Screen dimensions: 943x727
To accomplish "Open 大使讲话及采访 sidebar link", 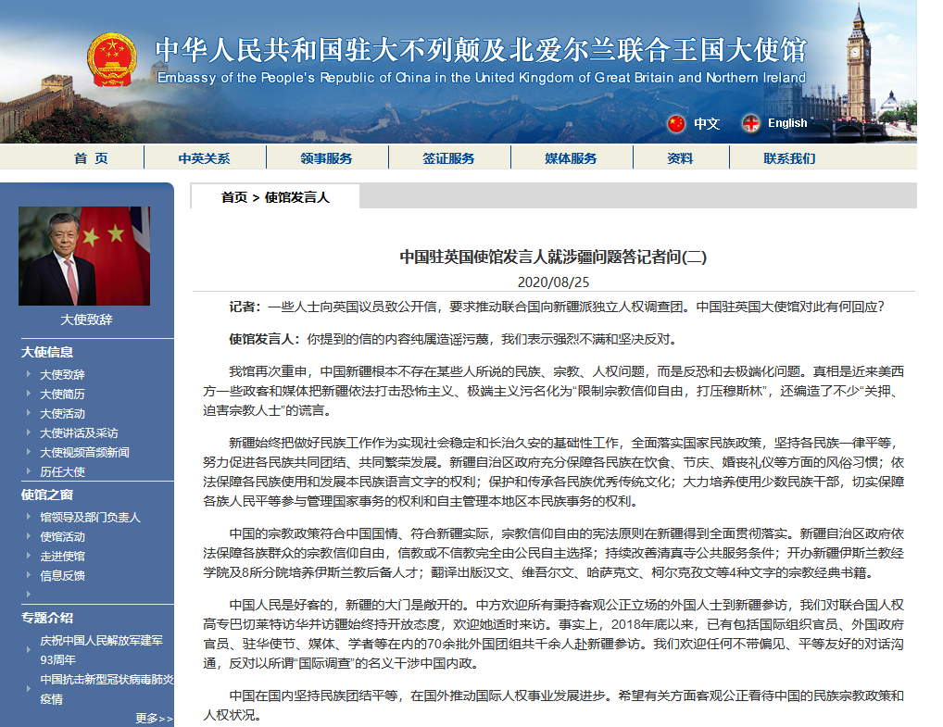I will pyautogui.click(x=79, y=432).
